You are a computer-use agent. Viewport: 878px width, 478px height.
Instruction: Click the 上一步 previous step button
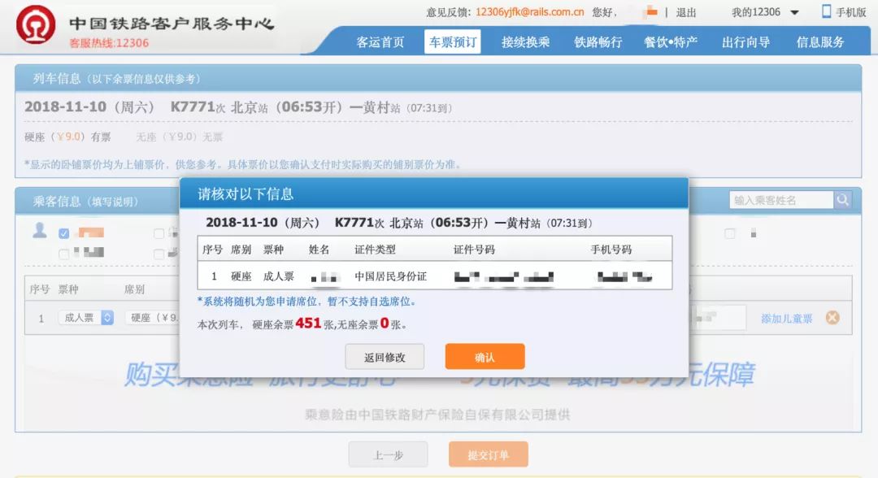click(x=389, y=454)
